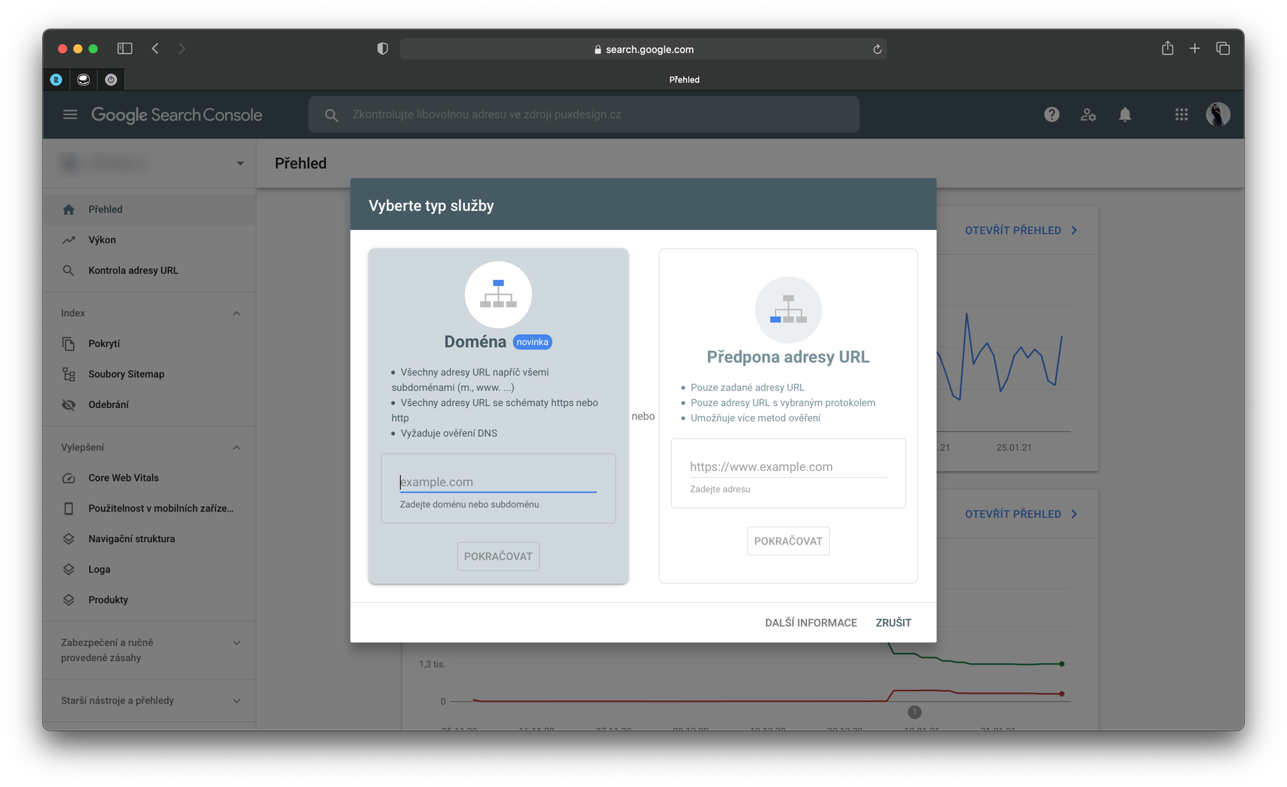
Task: Select Core Web Vitals menu item
Action: (123, 478)
